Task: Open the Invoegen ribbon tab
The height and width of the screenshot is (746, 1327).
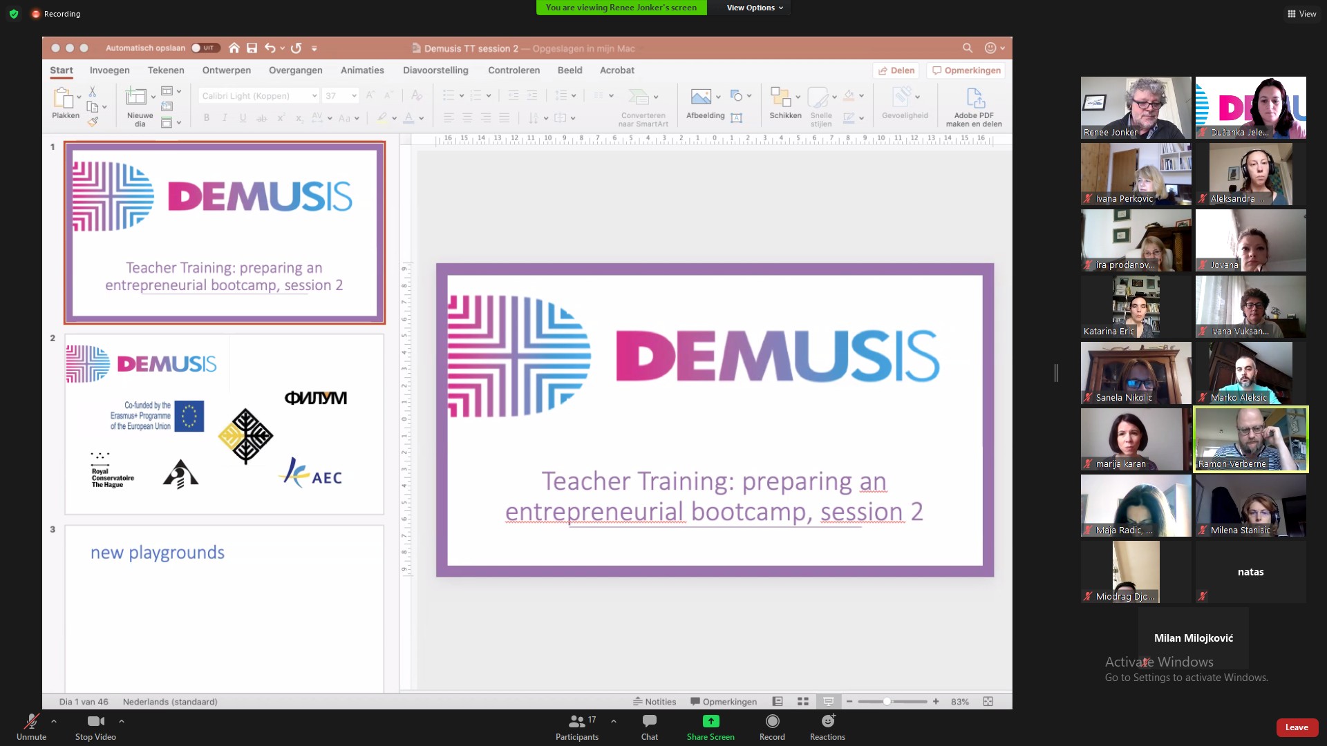Action: click(x=109, y=70)
